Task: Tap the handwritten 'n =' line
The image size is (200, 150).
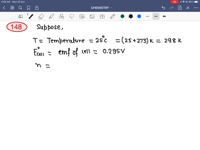Action: coord(42,65)
